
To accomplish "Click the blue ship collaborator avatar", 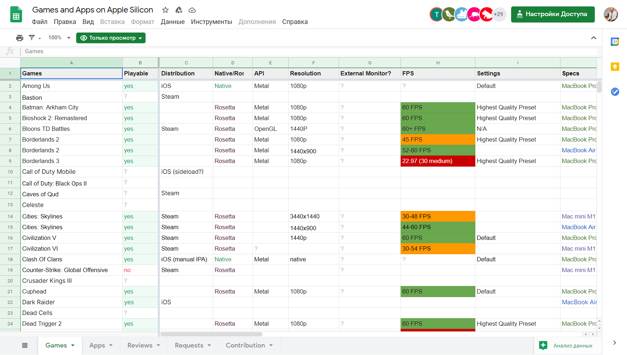I will point(461,14).
